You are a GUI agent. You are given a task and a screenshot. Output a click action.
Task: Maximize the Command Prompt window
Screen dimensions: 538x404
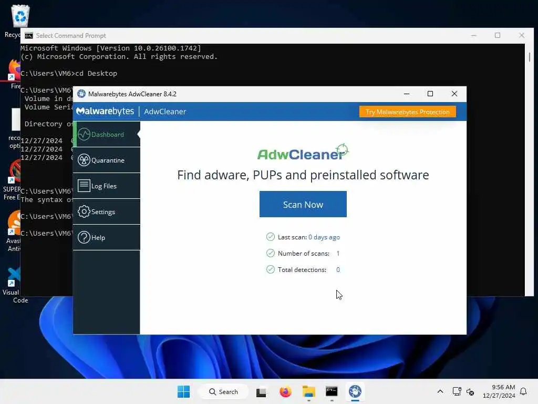pos(498,35)
